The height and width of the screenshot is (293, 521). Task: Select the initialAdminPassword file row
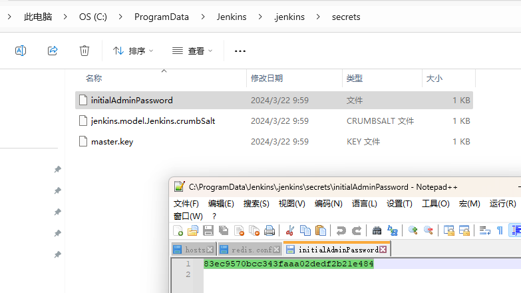(273, 100)
